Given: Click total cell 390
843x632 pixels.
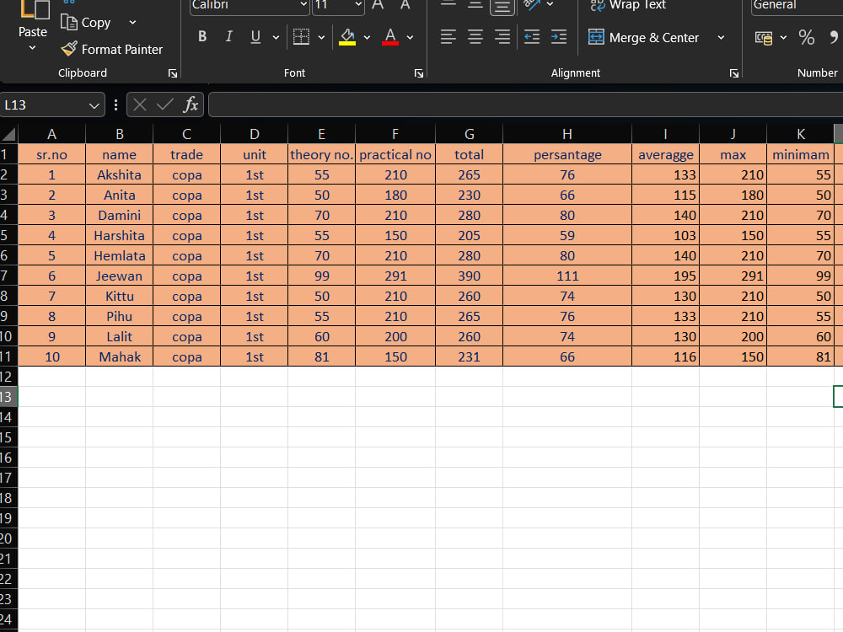Looking at the screenshot, I should click(469, 276).
